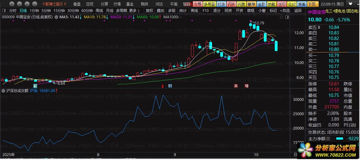The width and height of the screenshot is (361, 160).
Task: Click the 闪买 quick-buy button
Action: 231,4
